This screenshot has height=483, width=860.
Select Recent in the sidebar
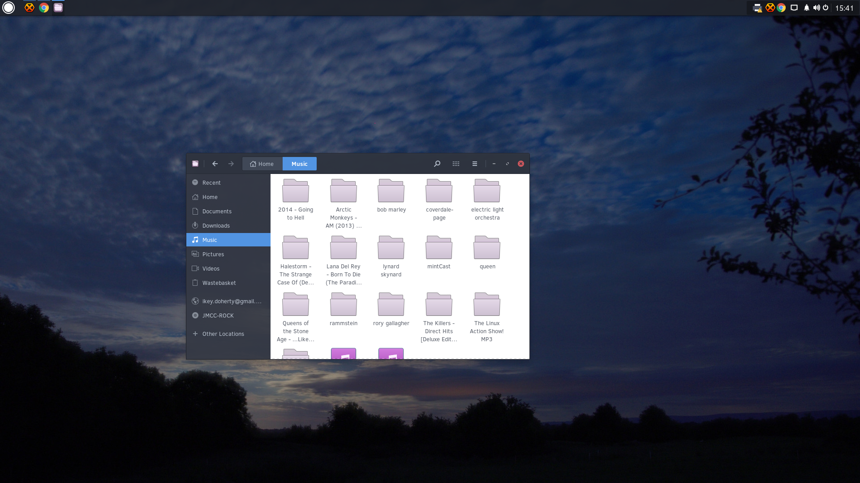[x=228, y=182]
